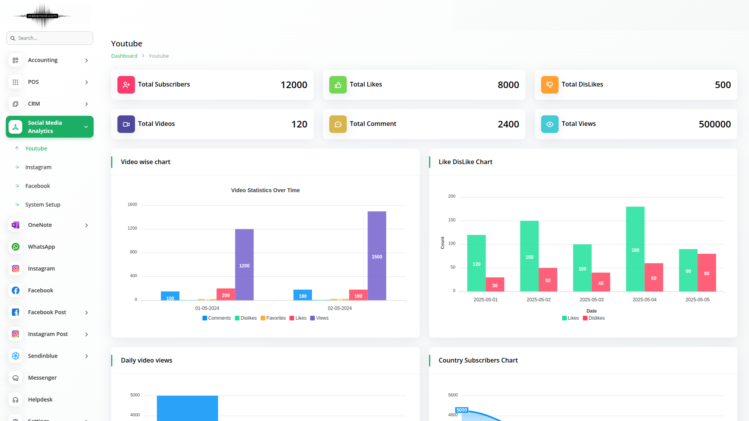Go to Dashboard breadcrumb link
This screenshot has width=749, height=421.
[x=124, y=56]
